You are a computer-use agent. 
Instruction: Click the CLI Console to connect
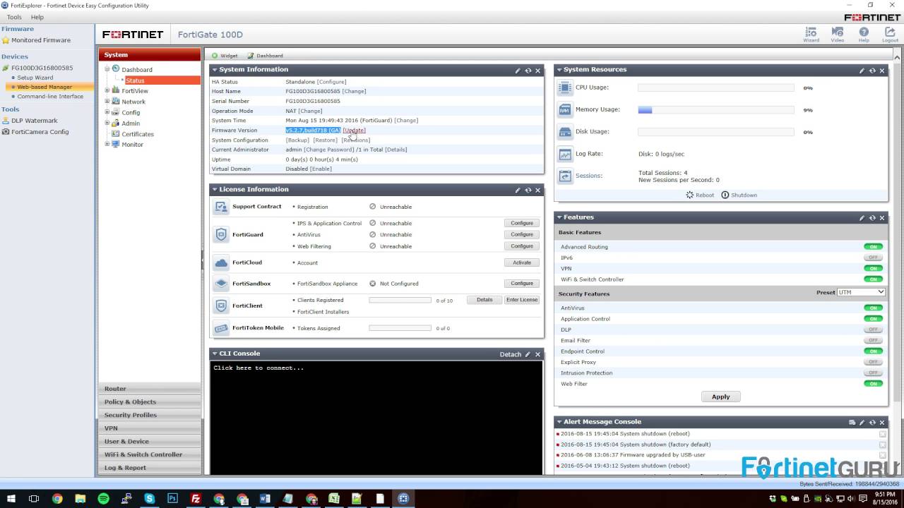376,418
